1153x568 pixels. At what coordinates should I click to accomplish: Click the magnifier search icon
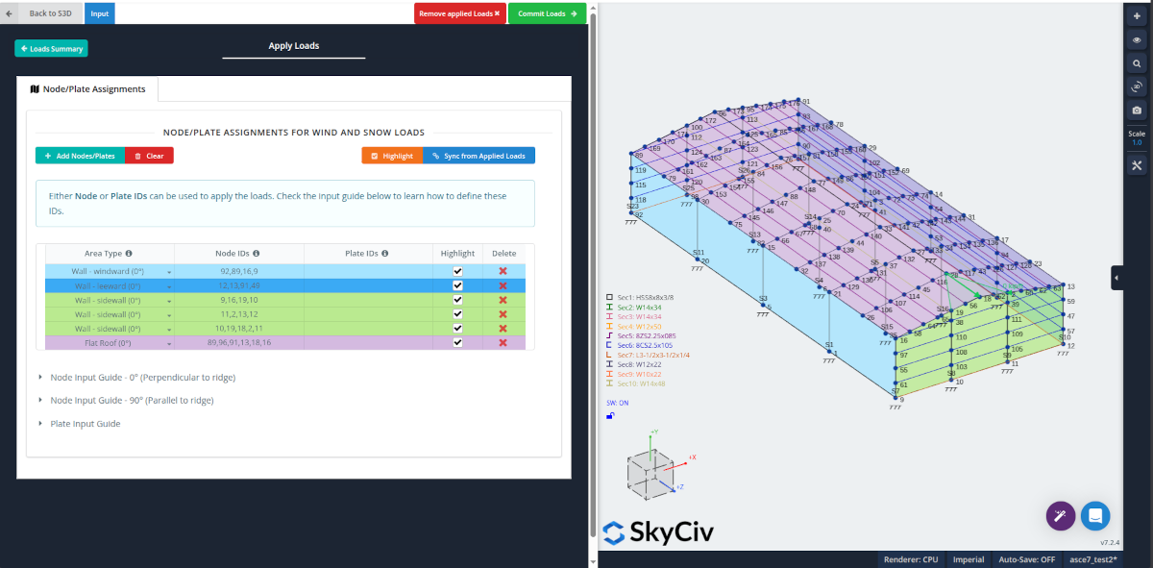pyautogui.click(x=1137, y=63)
